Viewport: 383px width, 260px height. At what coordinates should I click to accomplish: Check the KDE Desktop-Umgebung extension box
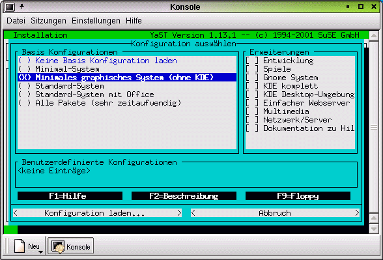[x=252, y=94]
